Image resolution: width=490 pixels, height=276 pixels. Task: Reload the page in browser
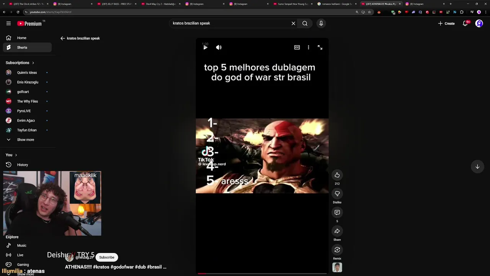pyautogui.click(x=18, y=12)
